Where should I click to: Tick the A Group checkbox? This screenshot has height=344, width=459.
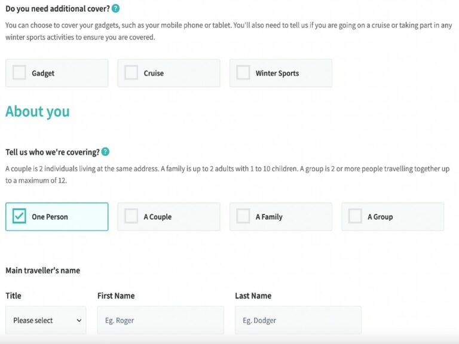point(355,216)
